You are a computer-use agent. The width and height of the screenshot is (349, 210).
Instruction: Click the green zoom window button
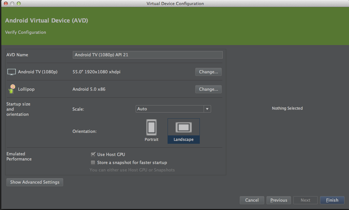(x=18, y=4)
